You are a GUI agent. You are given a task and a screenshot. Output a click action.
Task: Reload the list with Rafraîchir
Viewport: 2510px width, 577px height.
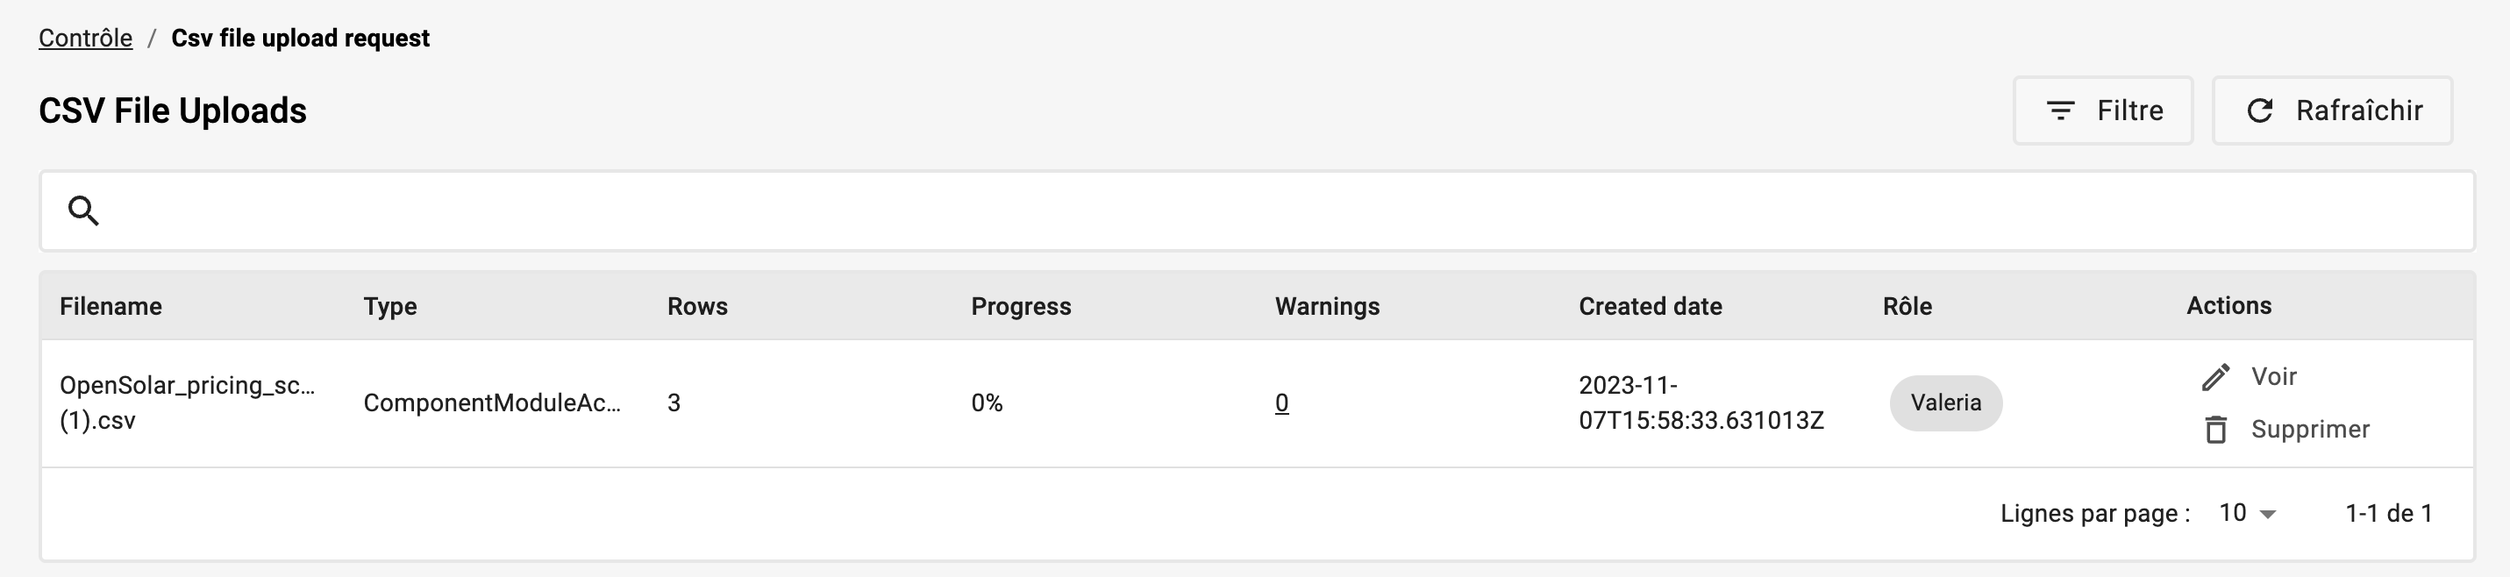(2332, 111)
